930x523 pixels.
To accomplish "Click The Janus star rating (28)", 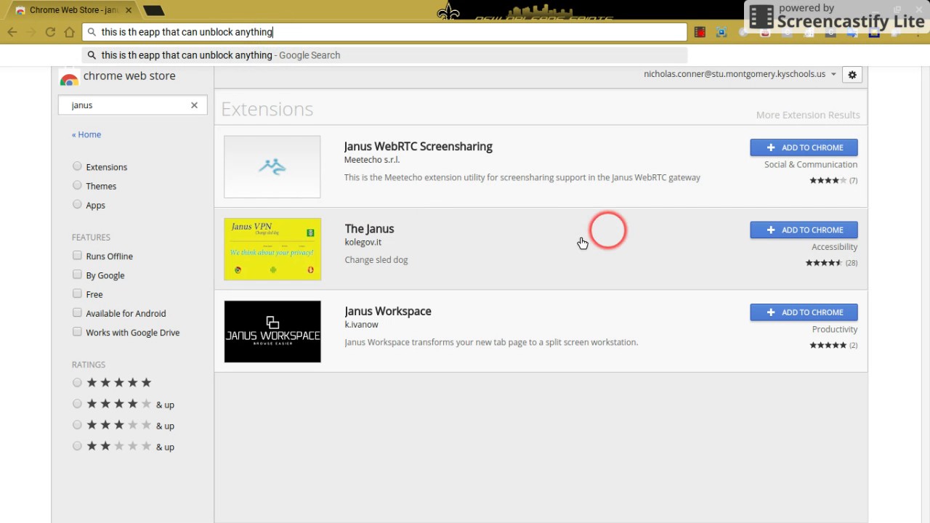I will tap(831, 263).
